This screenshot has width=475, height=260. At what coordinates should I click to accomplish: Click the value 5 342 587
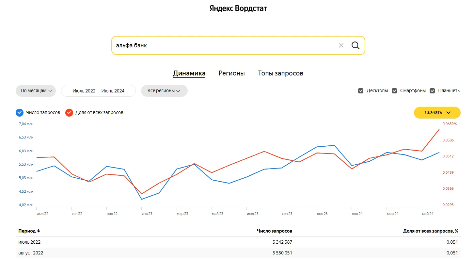coord(282,242)
